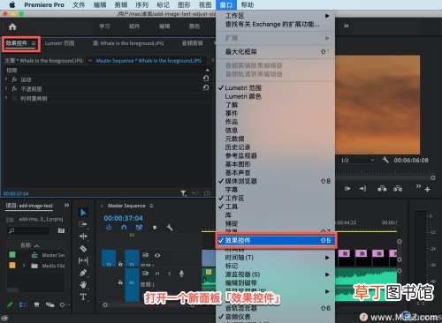442x323 pixels.
Task: Select the Ripple Edit tool
Action: click(83, 237)
